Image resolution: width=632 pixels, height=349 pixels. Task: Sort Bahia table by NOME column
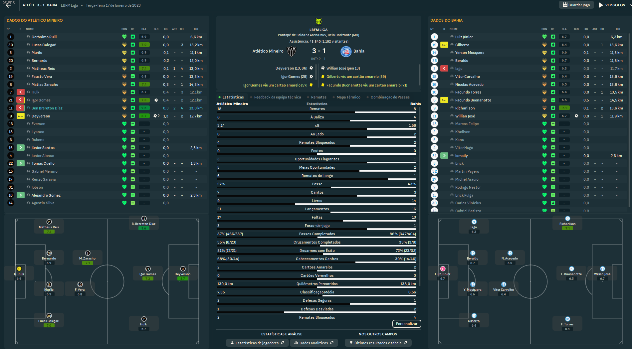pyautogui.click(x=454, y=29)
